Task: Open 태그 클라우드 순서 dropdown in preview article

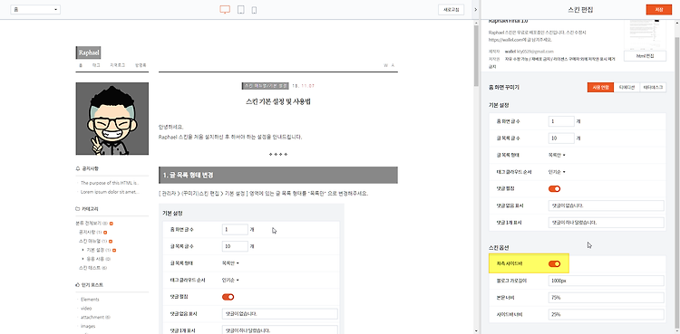Action: 230,280
